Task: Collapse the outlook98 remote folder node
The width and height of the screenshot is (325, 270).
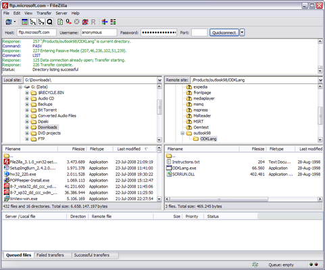Action: (x=182, y=133)
